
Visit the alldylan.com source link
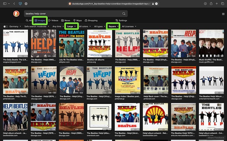click(64, 62)
